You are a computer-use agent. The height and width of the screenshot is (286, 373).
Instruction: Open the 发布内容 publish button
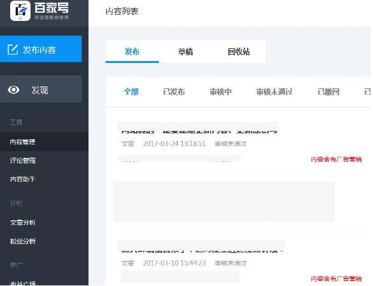click(41, 49)
